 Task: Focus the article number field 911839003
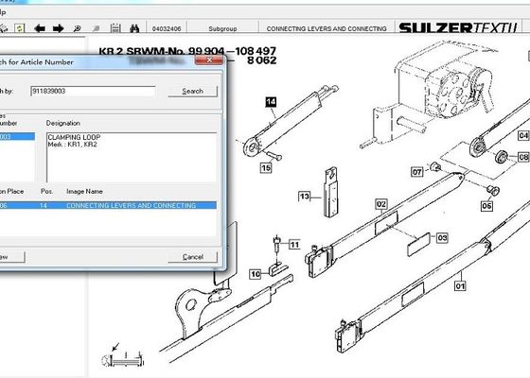[93, 91]
